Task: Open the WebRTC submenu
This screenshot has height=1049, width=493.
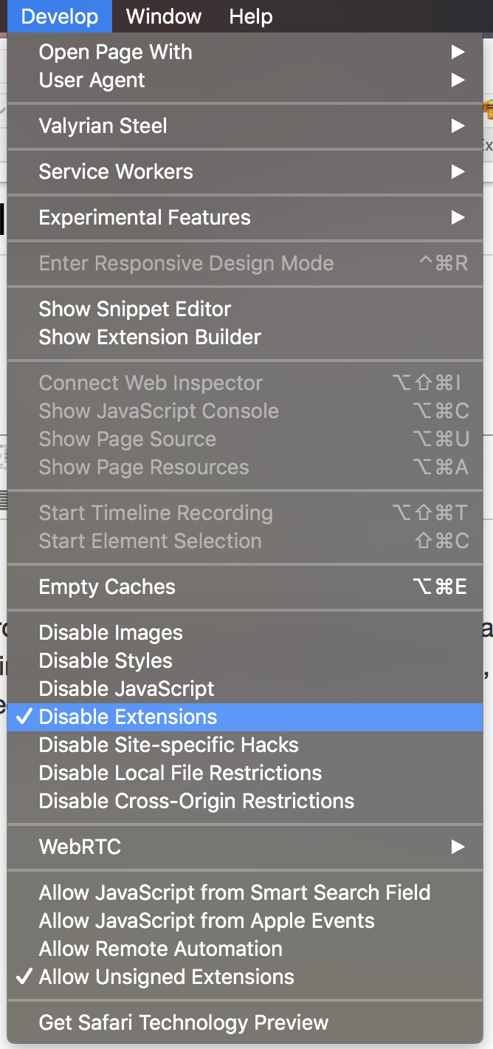Action: [80, 847]
